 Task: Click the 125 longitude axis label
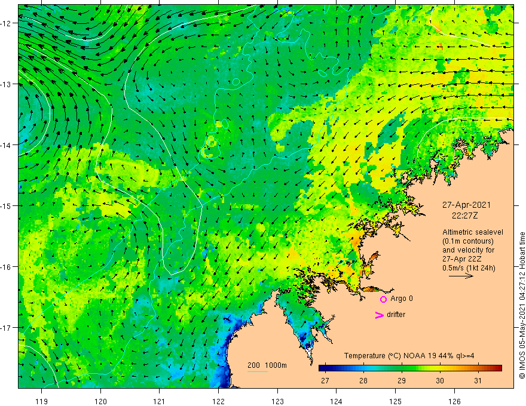pos(396,401)
